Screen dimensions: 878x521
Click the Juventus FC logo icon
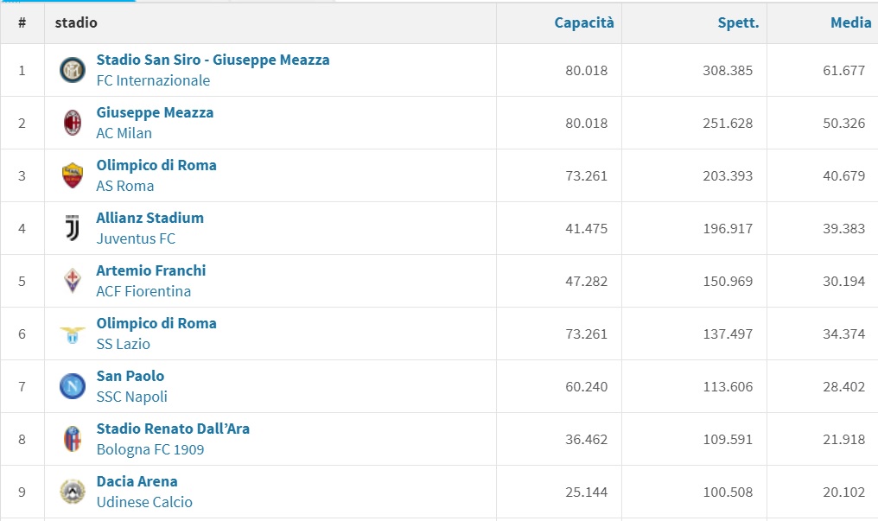coord(73,228)
